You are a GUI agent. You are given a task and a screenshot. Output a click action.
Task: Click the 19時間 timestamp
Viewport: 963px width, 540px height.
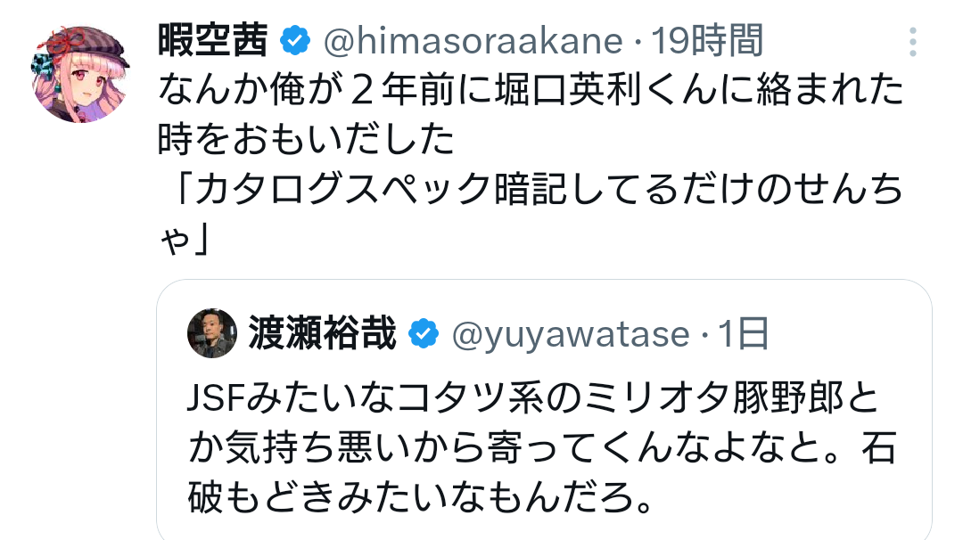(707, 40)
